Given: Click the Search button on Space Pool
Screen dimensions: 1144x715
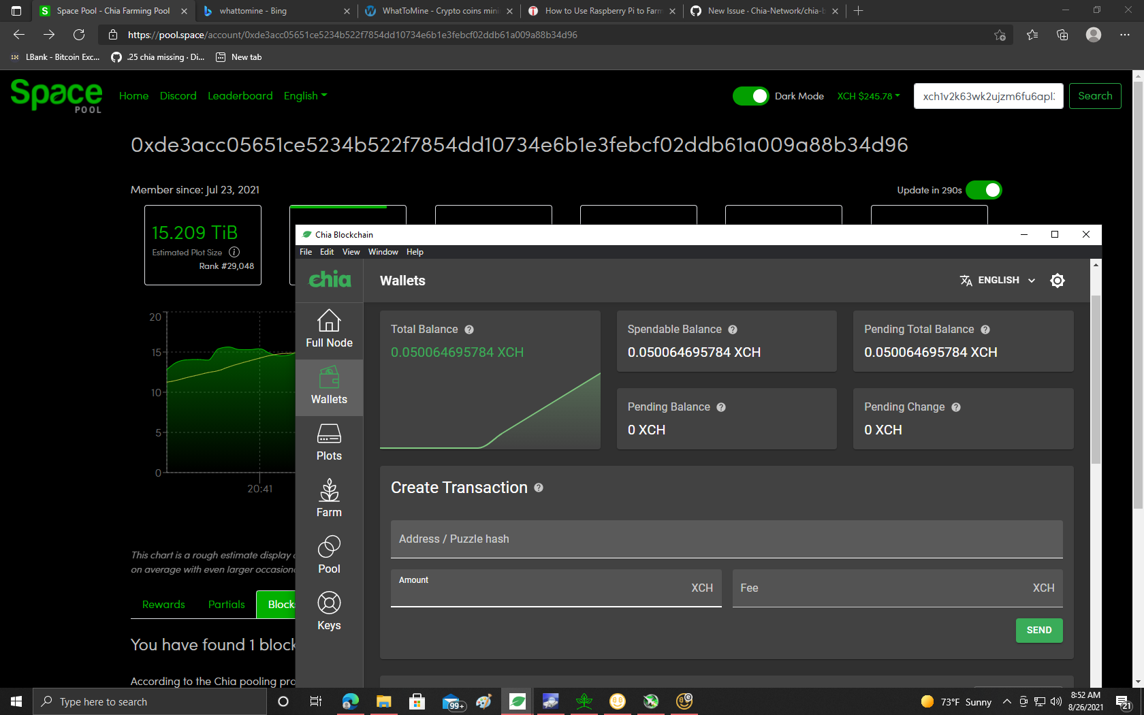Looking at the screenshot, I should [1095, 96].
